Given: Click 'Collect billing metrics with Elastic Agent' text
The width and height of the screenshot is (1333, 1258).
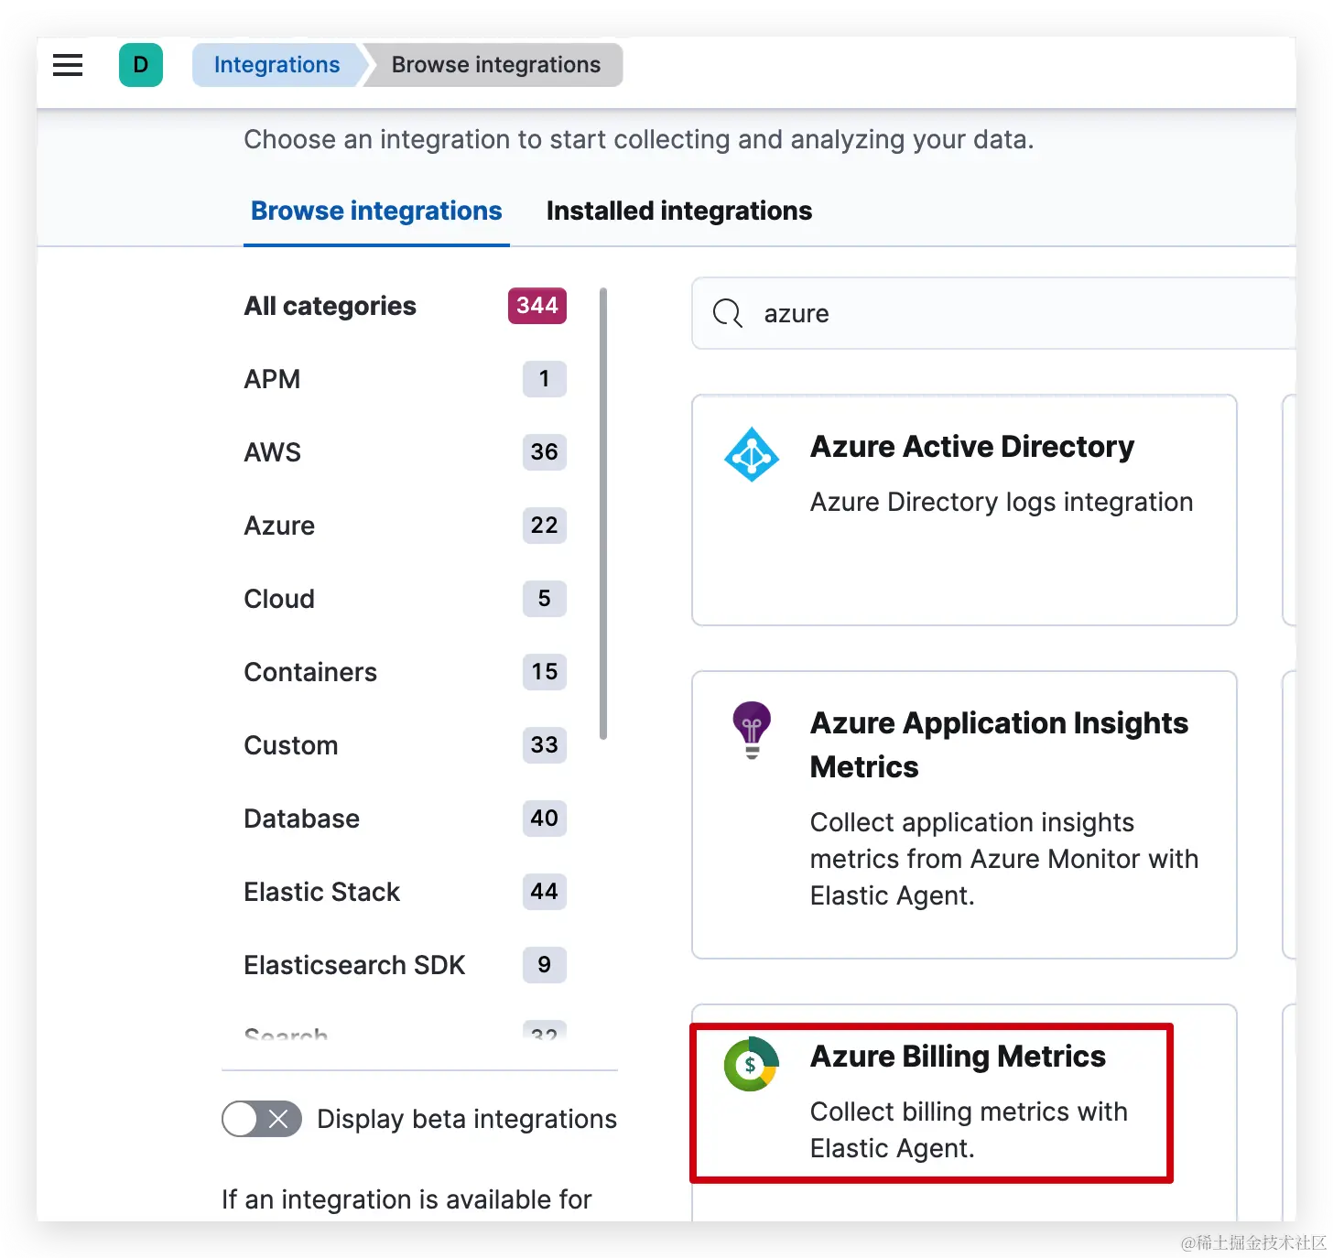Looking at the screenshot, I should click(x=969, y=1130).
